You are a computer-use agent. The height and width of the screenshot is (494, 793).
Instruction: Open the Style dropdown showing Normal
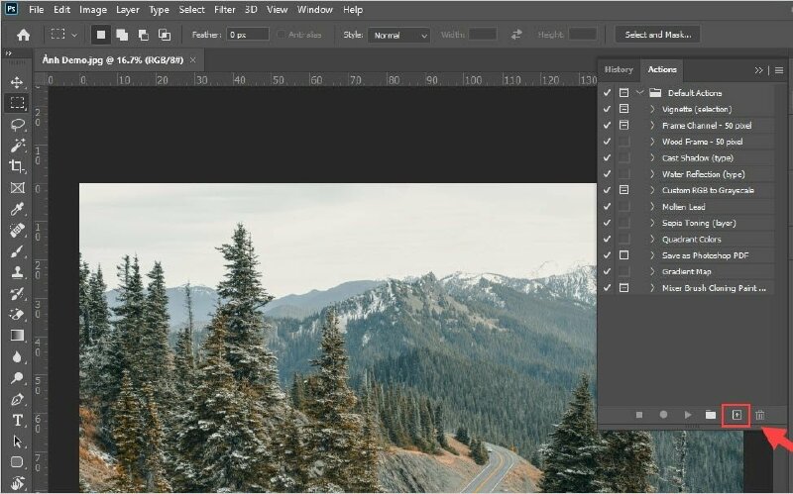(398, 35)
